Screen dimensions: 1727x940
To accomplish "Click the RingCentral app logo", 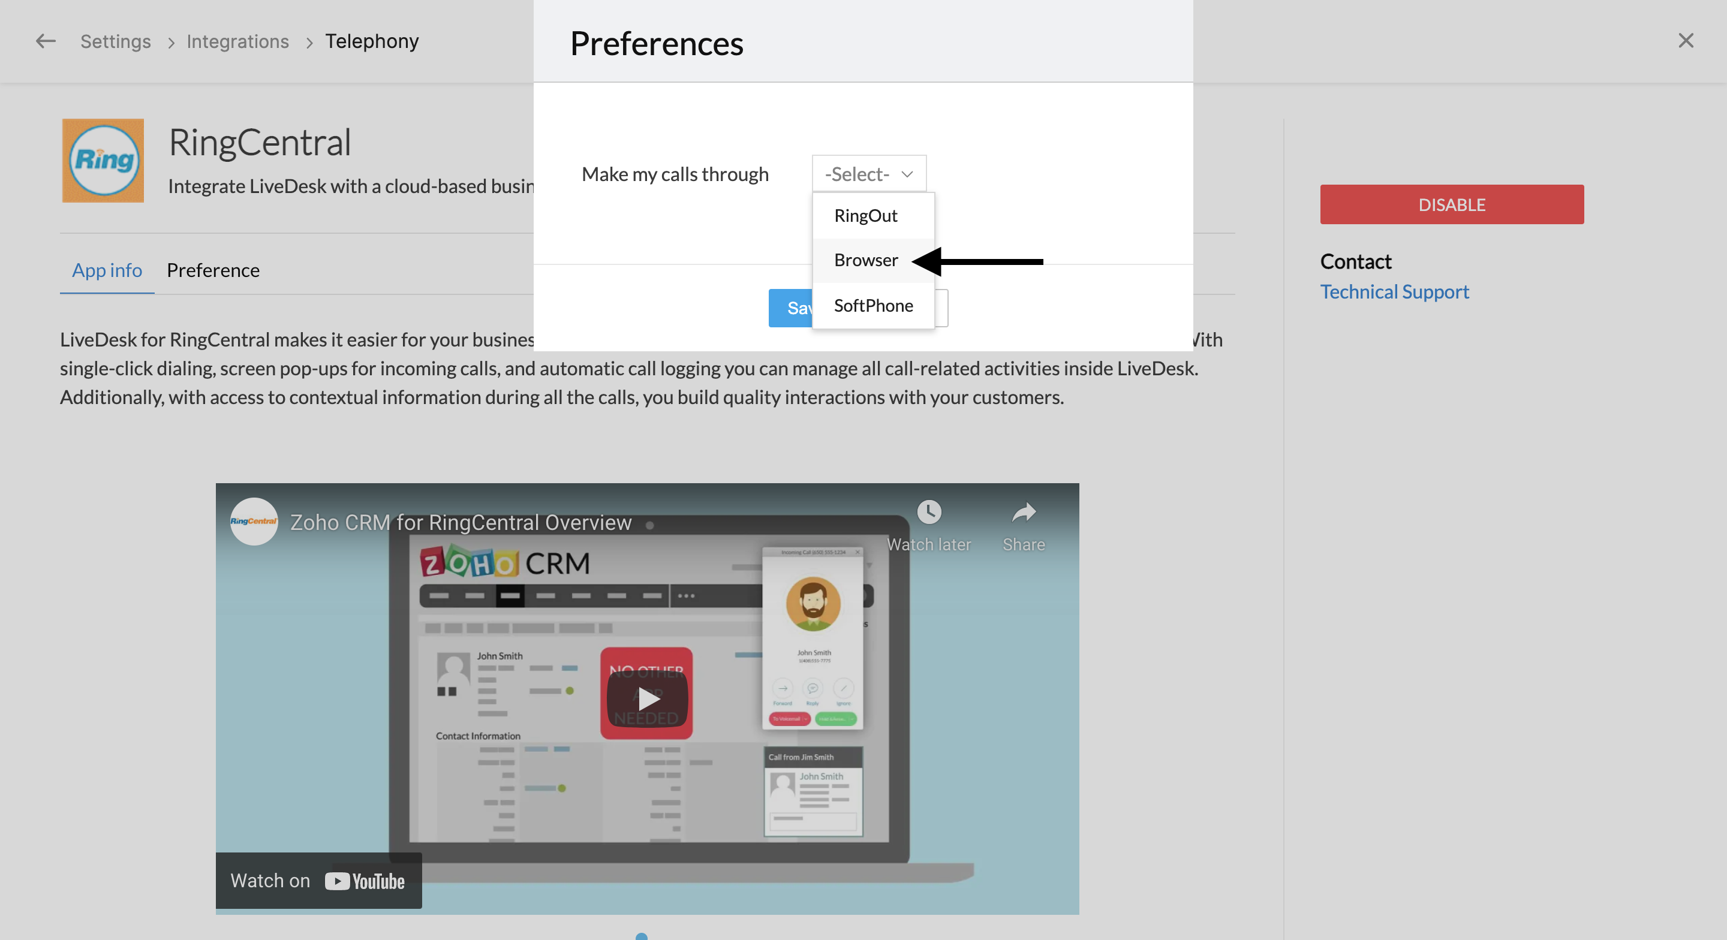I will click(x=103, y=160).
